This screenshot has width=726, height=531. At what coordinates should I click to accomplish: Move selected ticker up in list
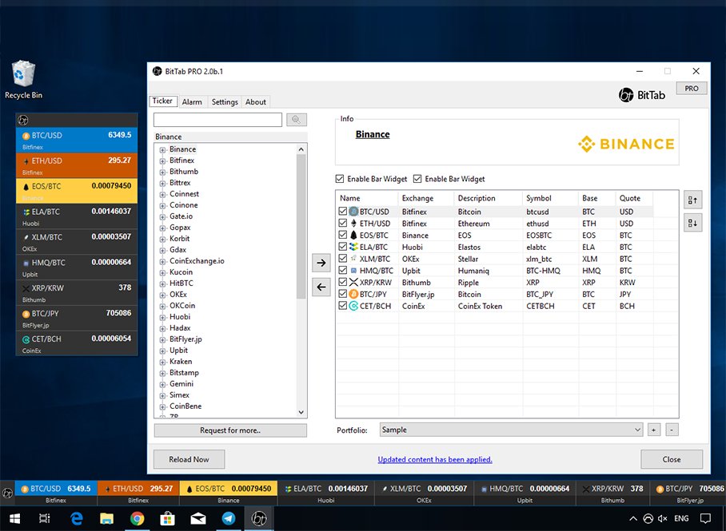(692, 200)
